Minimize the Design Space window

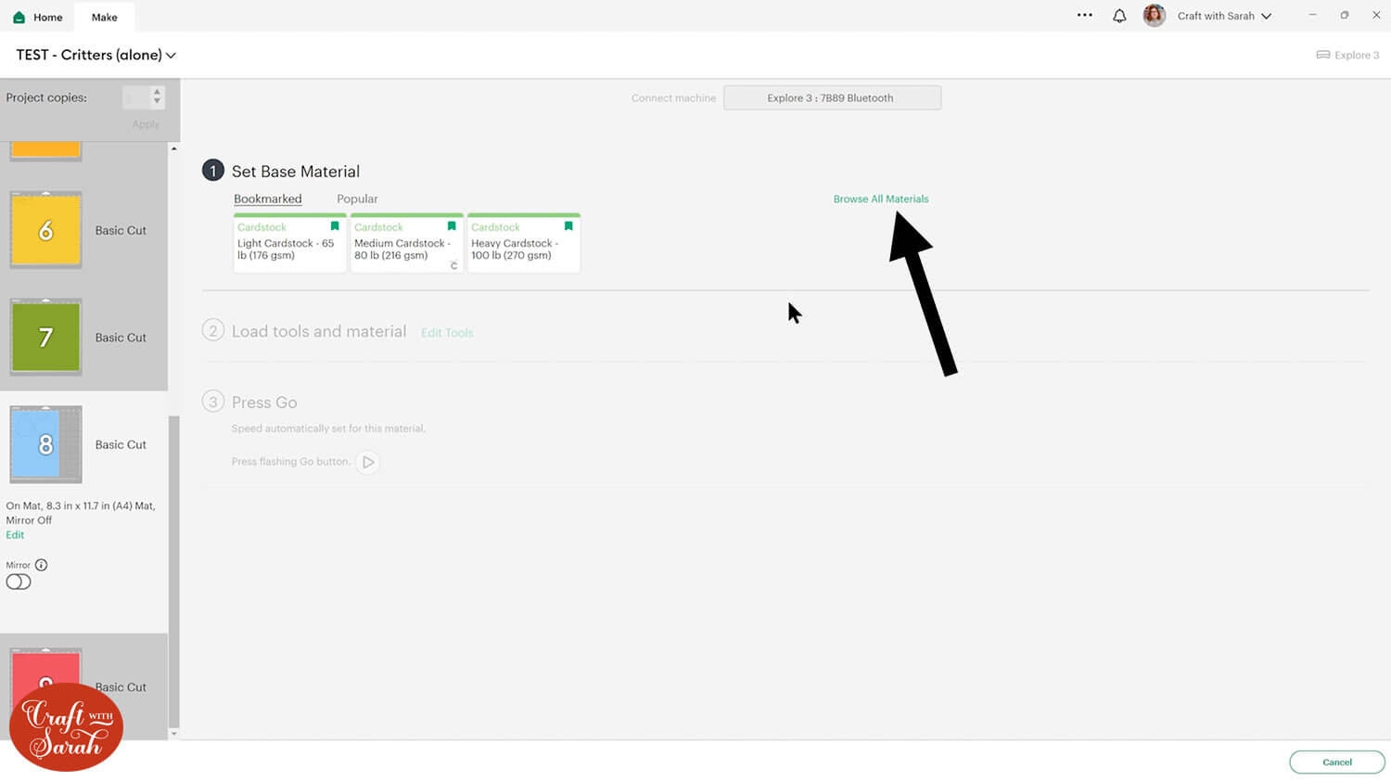pos(1312,15)
